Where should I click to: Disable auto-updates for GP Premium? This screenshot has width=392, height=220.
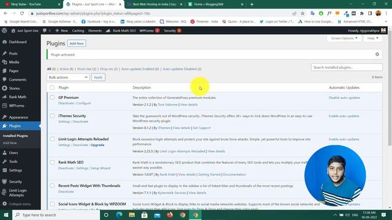point(344,98)
